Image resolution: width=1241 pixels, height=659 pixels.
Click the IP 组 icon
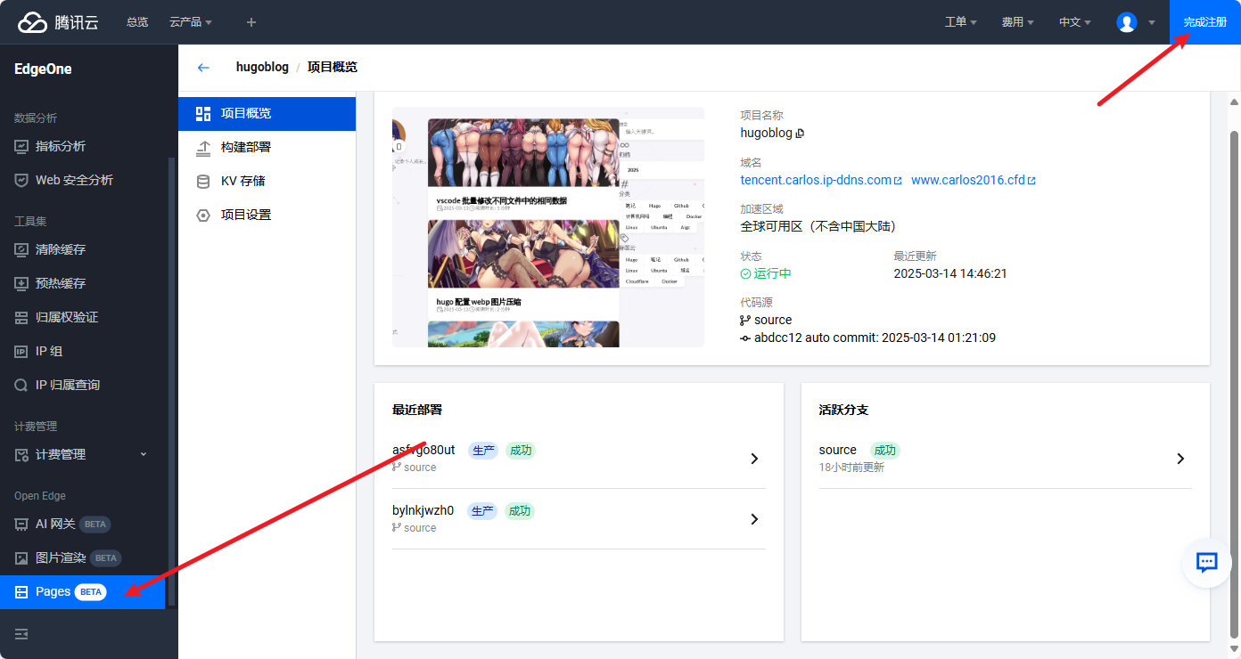(x=21, y=351)
